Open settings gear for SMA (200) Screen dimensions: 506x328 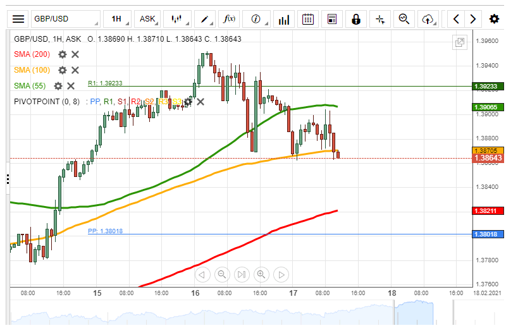(62, 54)
